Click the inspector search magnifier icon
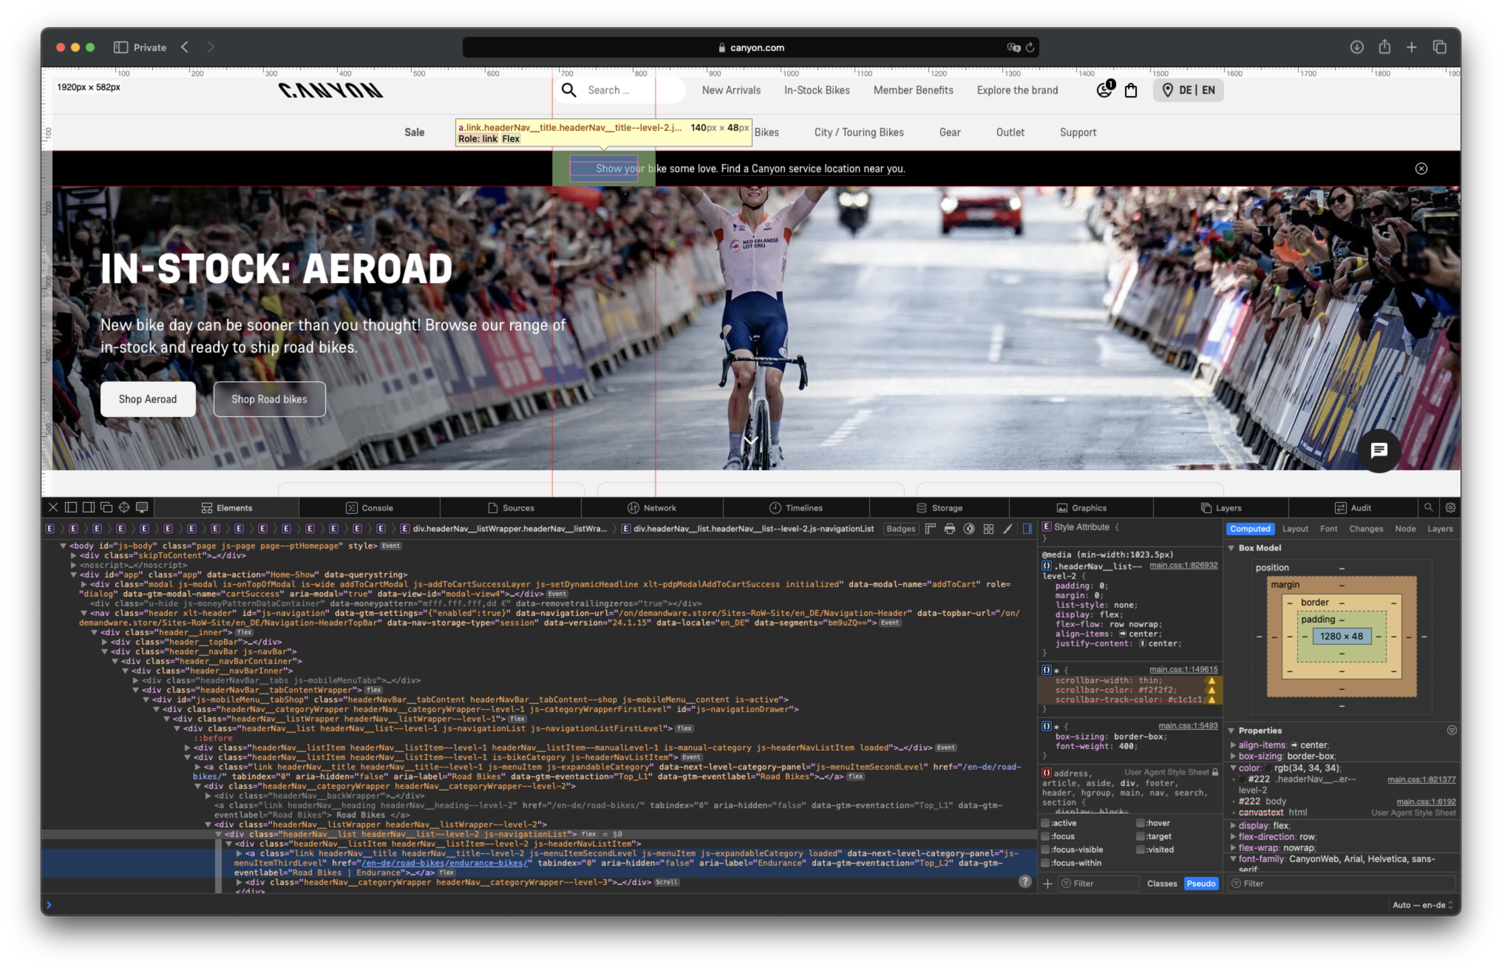This screenshot has height=970, width=1502. click(x=1428, y=507)
